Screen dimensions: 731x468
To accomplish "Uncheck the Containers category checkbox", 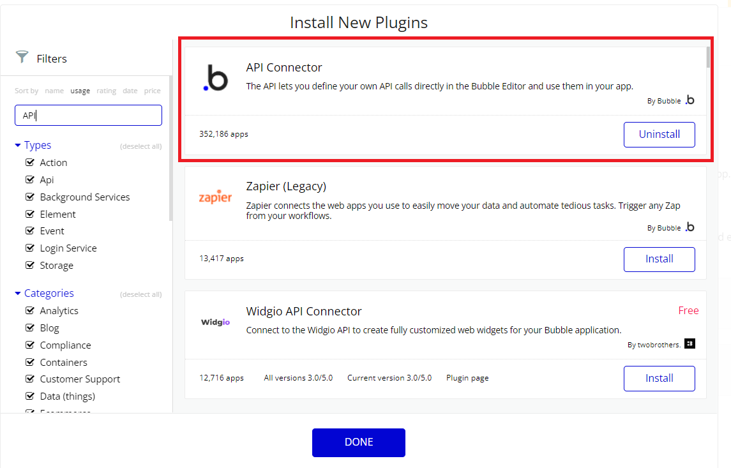I will 30,362.
